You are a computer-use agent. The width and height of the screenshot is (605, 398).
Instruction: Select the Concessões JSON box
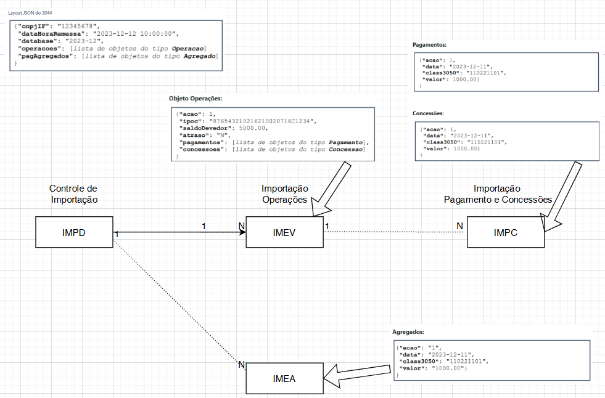coord(507,141)
